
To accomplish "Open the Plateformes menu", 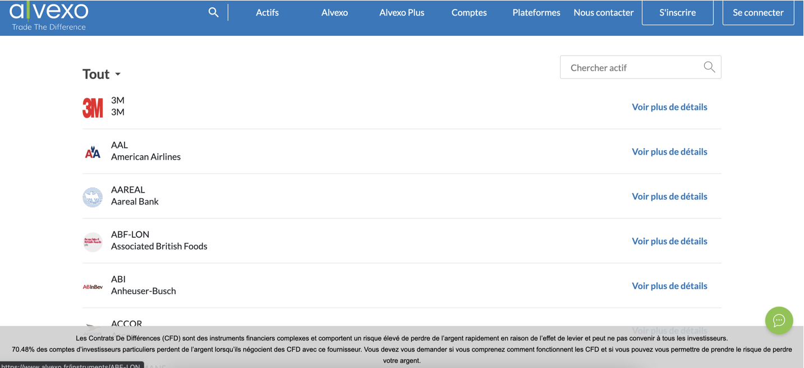I will [x=536, y=12].
